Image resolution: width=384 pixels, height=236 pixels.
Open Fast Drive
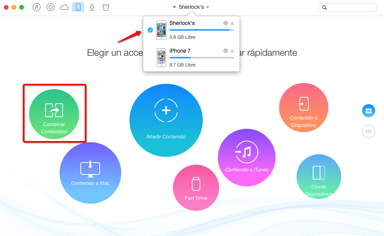tap(196, 188)
